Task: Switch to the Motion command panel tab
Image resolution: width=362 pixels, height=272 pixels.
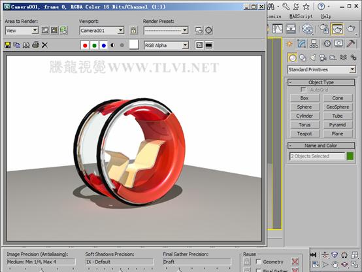Action: [327, 44]
